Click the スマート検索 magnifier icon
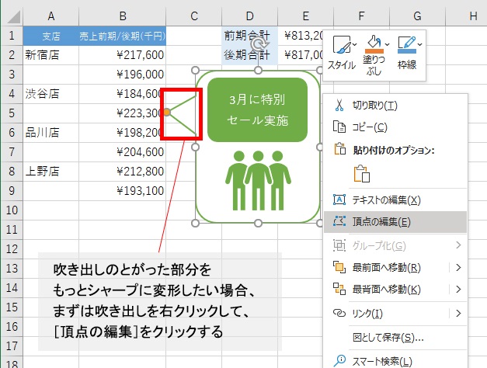The width and height of the screenshot is (487, 368). click(339, 359)
